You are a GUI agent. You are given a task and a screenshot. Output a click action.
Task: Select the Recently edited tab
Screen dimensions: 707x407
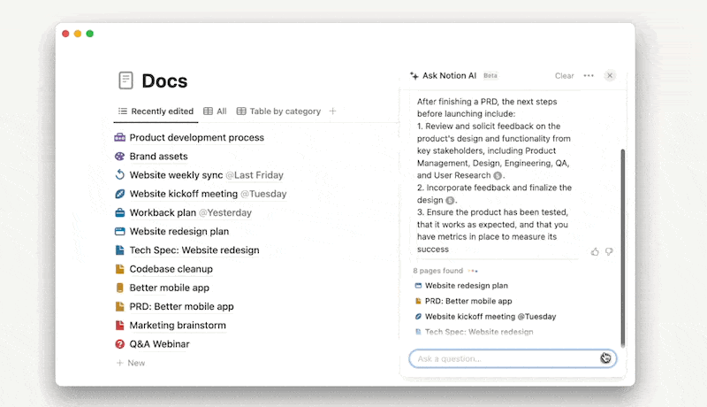pyautogui.click(x=156, y=111)
